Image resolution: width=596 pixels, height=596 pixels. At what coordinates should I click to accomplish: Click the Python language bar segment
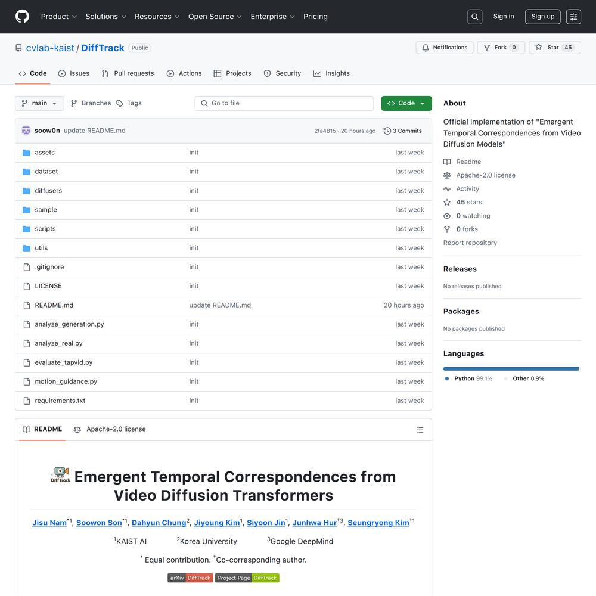[511, 369]
